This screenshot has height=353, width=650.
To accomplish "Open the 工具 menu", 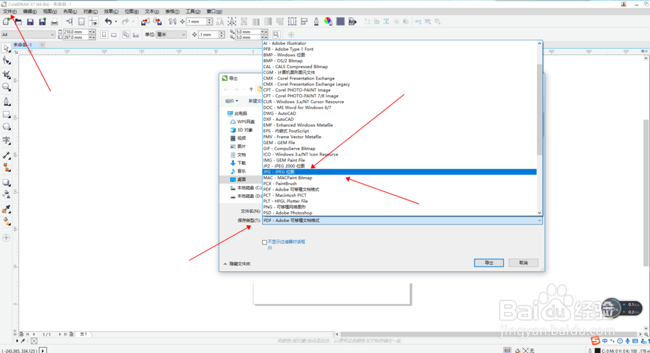I will click(x=193, y=12).
